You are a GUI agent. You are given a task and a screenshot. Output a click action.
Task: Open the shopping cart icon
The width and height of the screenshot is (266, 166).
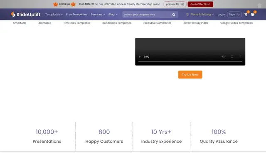click(246, 15)
